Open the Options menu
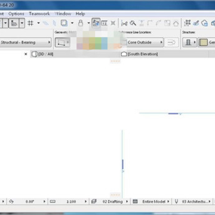 point(16,14)
